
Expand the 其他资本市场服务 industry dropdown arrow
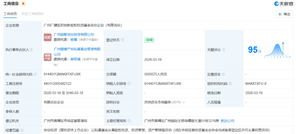(184, 103)
